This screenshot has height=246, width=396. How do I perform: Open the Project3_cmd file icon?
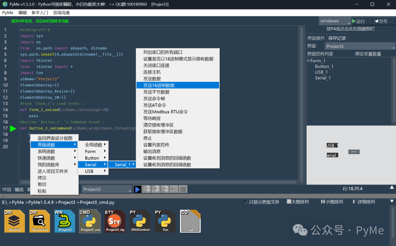(x=89, y=221)
